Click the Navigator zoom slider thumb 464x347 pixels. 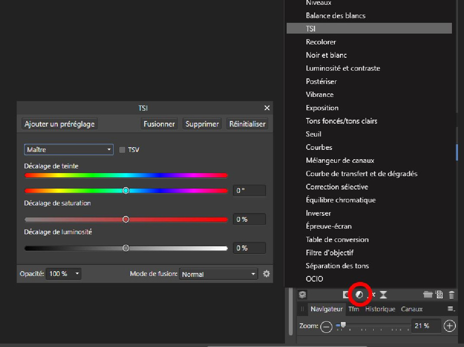pyautogui.click(x=343, y=325)
